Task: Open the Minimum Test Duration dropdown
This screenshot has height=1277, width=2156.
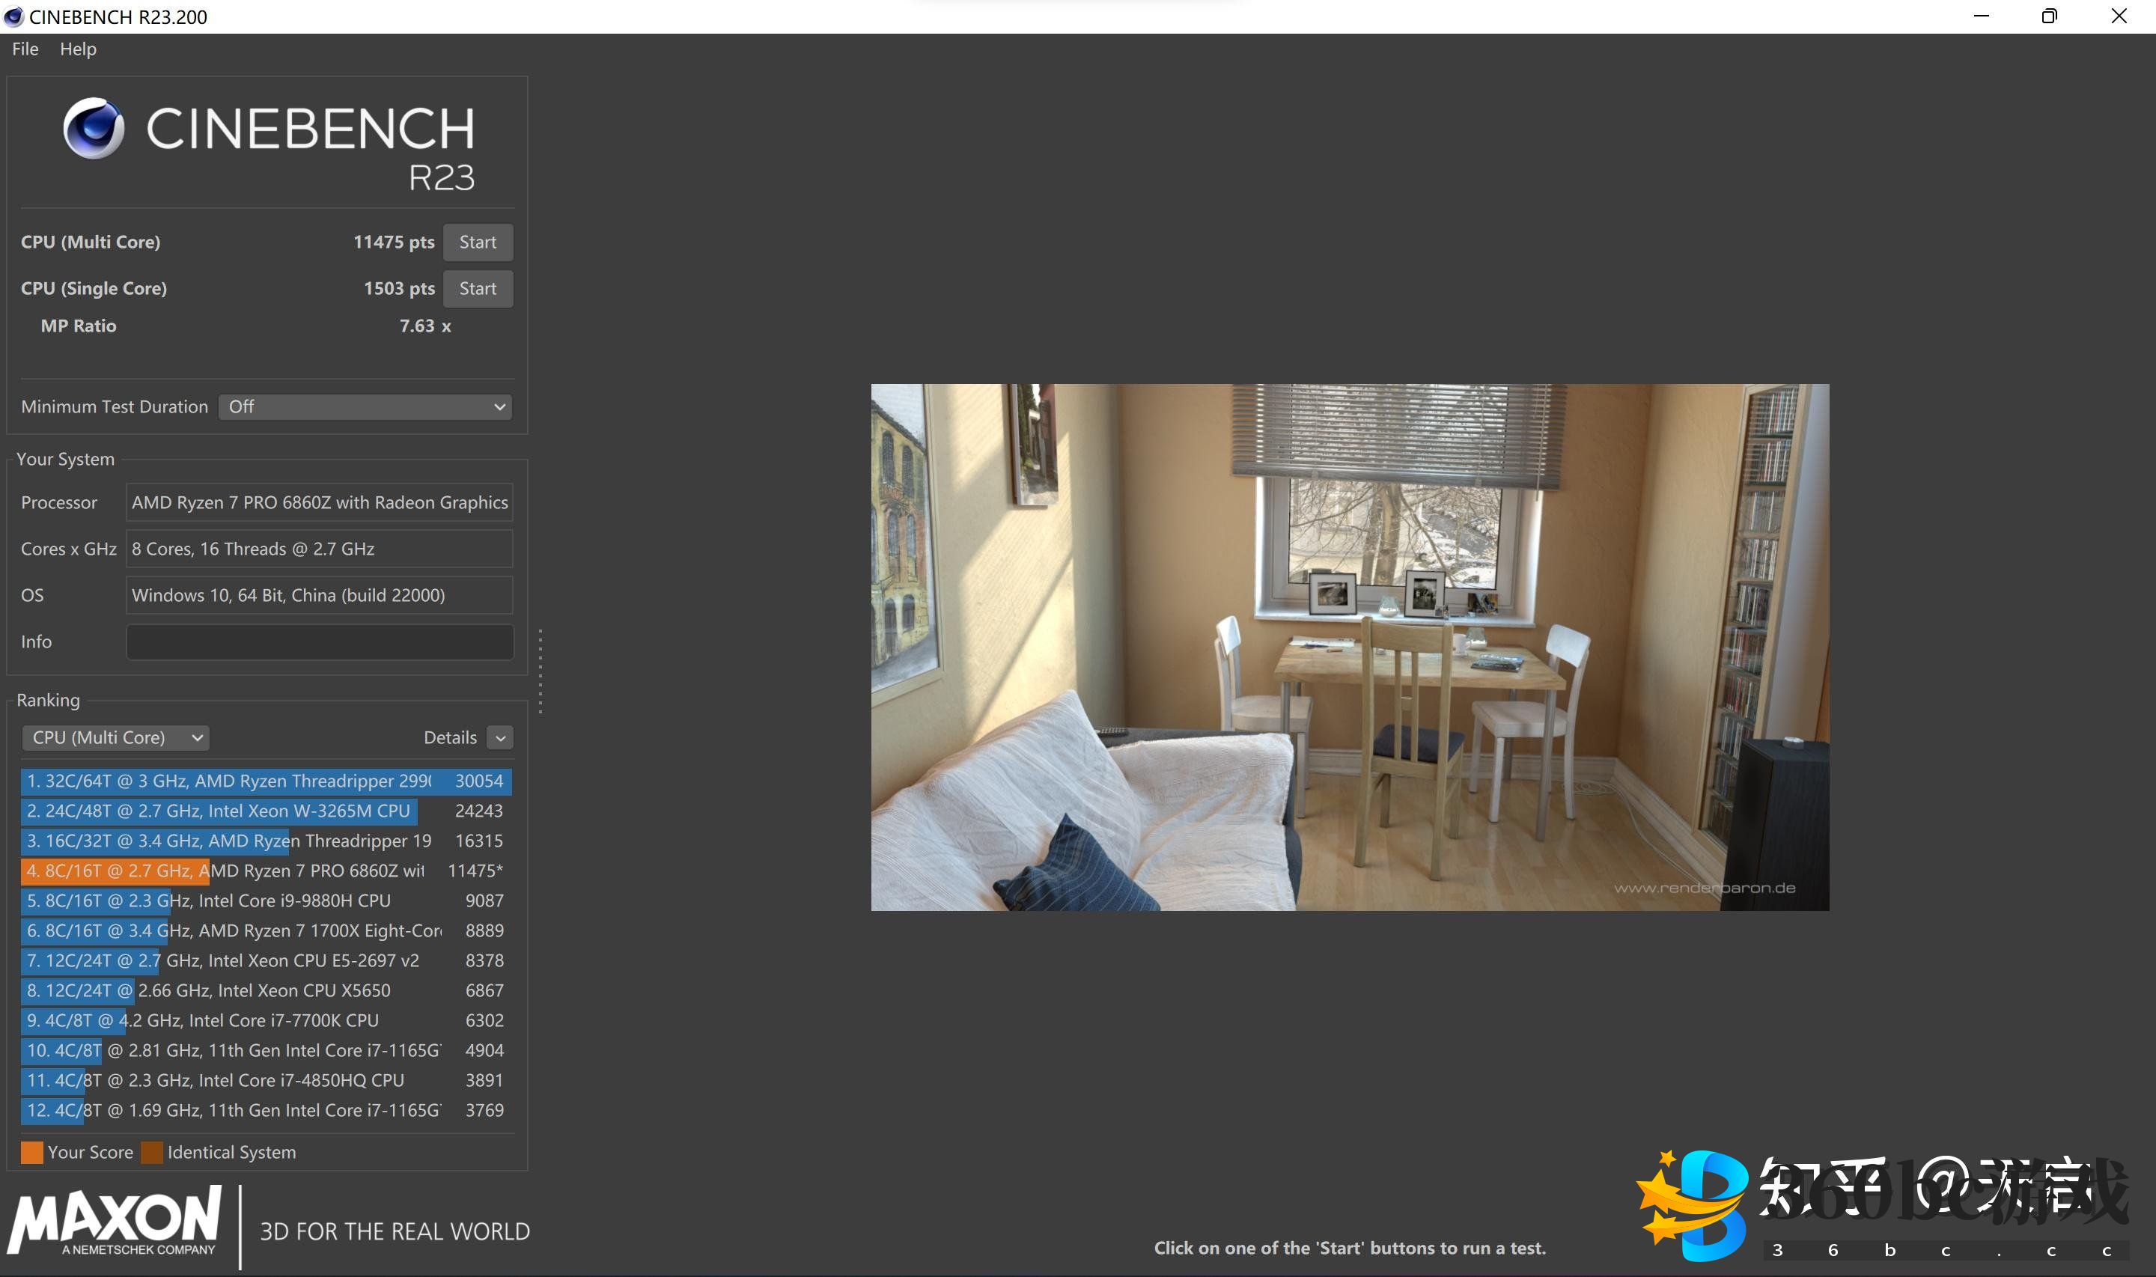Action: 365,407
